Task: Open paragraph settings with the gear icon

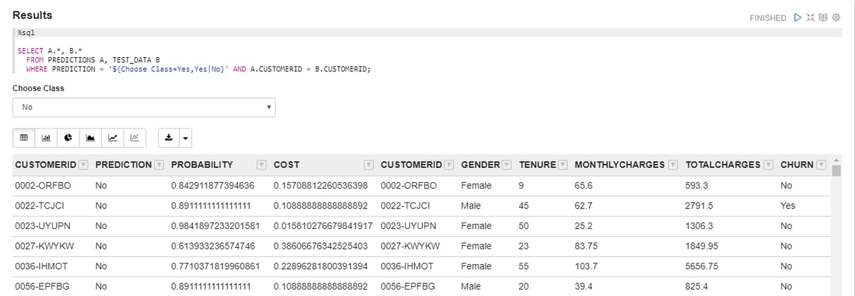Action: tap(836, 18)
